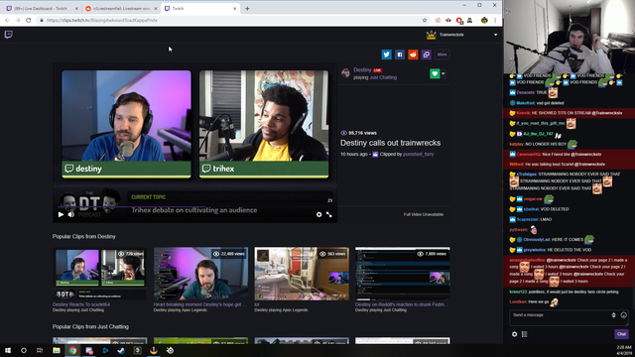Open the Just Chatting category link
Screen dimensions: 635x357
coord(383,77)
